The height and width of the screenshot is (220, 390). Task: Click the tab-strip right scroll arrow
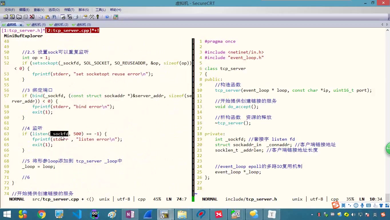click(x=388, y=25)
